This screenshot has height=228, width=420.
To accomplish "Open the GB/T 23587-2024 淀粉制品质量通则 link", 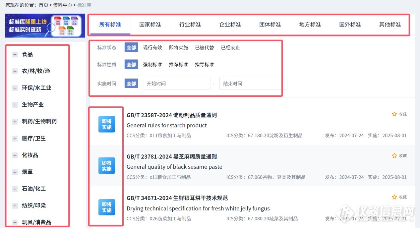I will click(172, 115).
